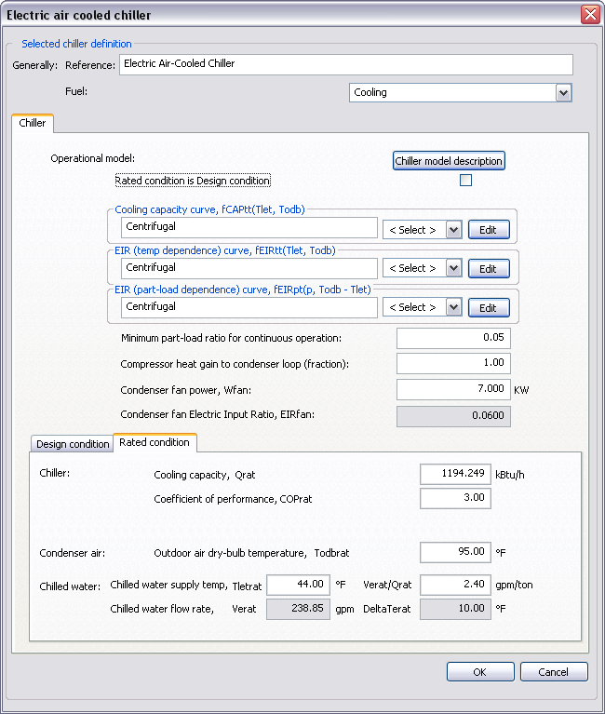
Task: Click the Reference name input field
Action: pyautogui.click(x=345, y=64)
